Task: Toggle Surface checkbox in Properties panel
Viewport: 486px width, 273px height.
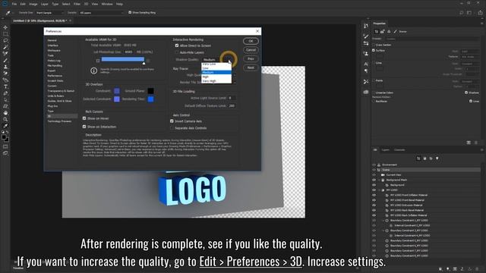Action: (374, 50)
